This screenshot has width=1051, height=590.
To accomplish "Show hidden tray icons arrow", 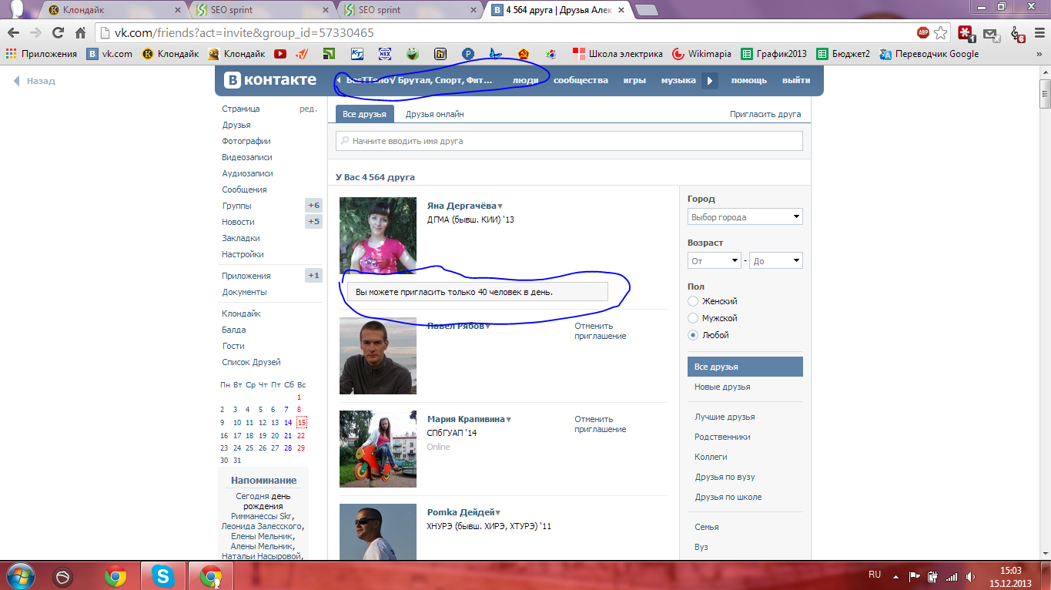I will coord(897,576).
